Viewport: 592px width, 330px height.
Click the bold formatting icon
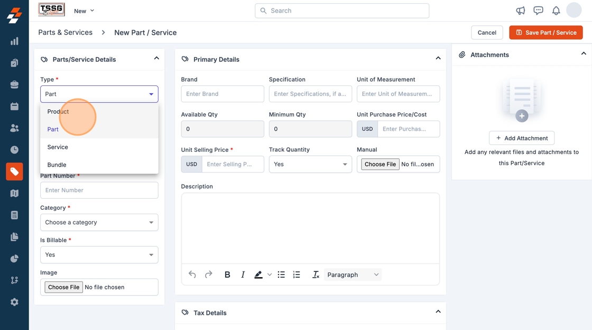click(227, 275)
